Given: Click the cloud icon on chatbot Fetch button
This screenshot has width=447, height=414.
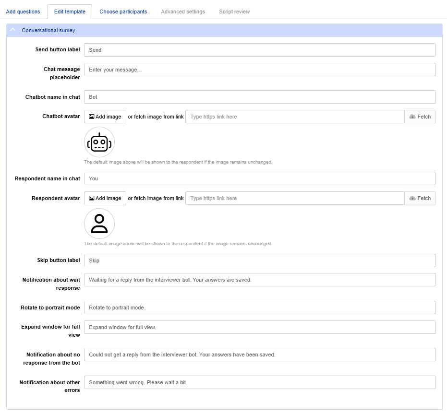Looking at the screenshot, I should tap(414, 116).
